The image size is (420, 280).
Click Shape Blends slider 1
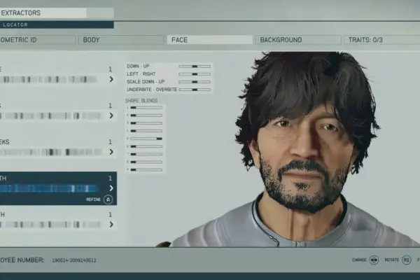[146, 107]
